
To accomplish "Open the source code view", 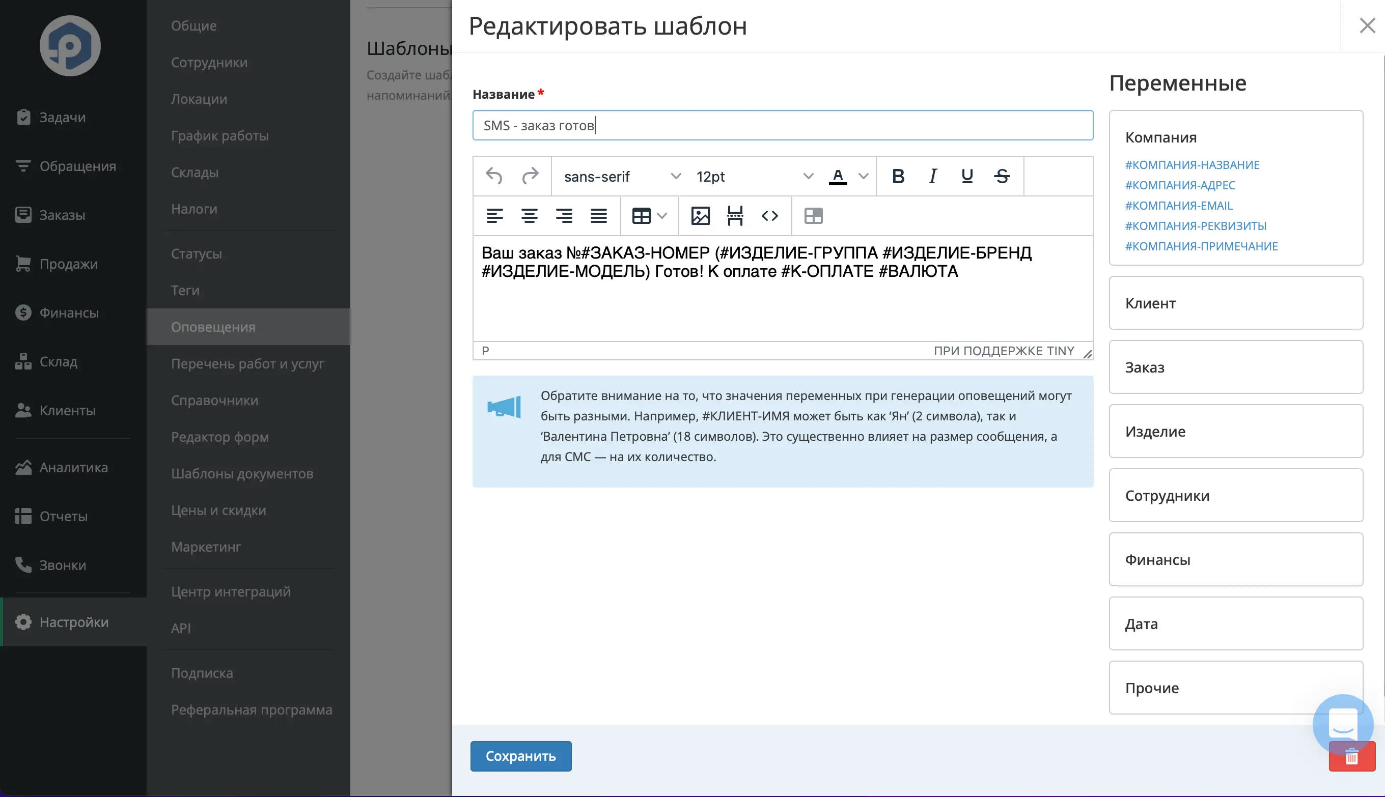I will point(770,216).
